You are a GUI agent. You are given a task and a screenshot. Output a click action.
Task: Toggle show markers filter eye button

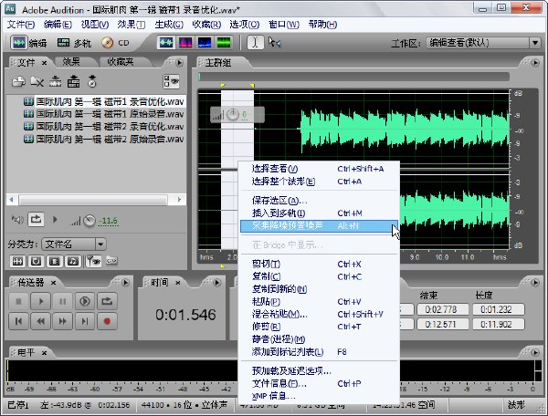(94, 261)
